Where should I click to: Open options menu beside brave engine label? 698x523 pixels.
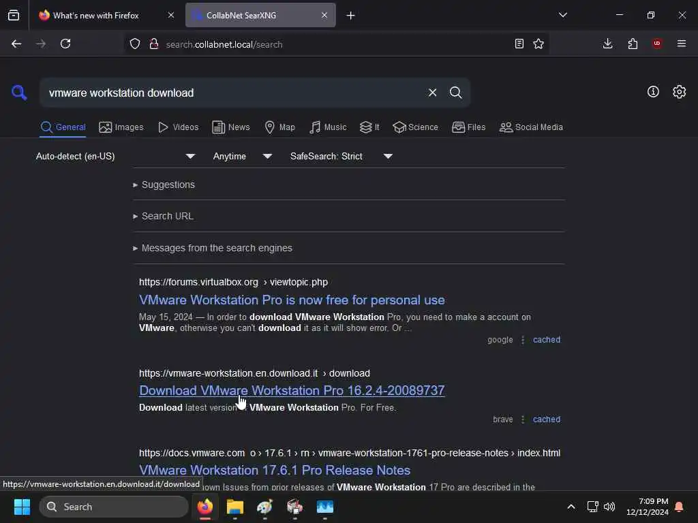523,419
